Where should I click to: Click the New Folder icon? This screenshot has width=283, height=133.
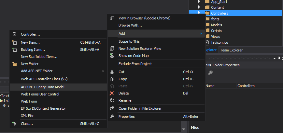pyautogui.click(x=14, y=64)
